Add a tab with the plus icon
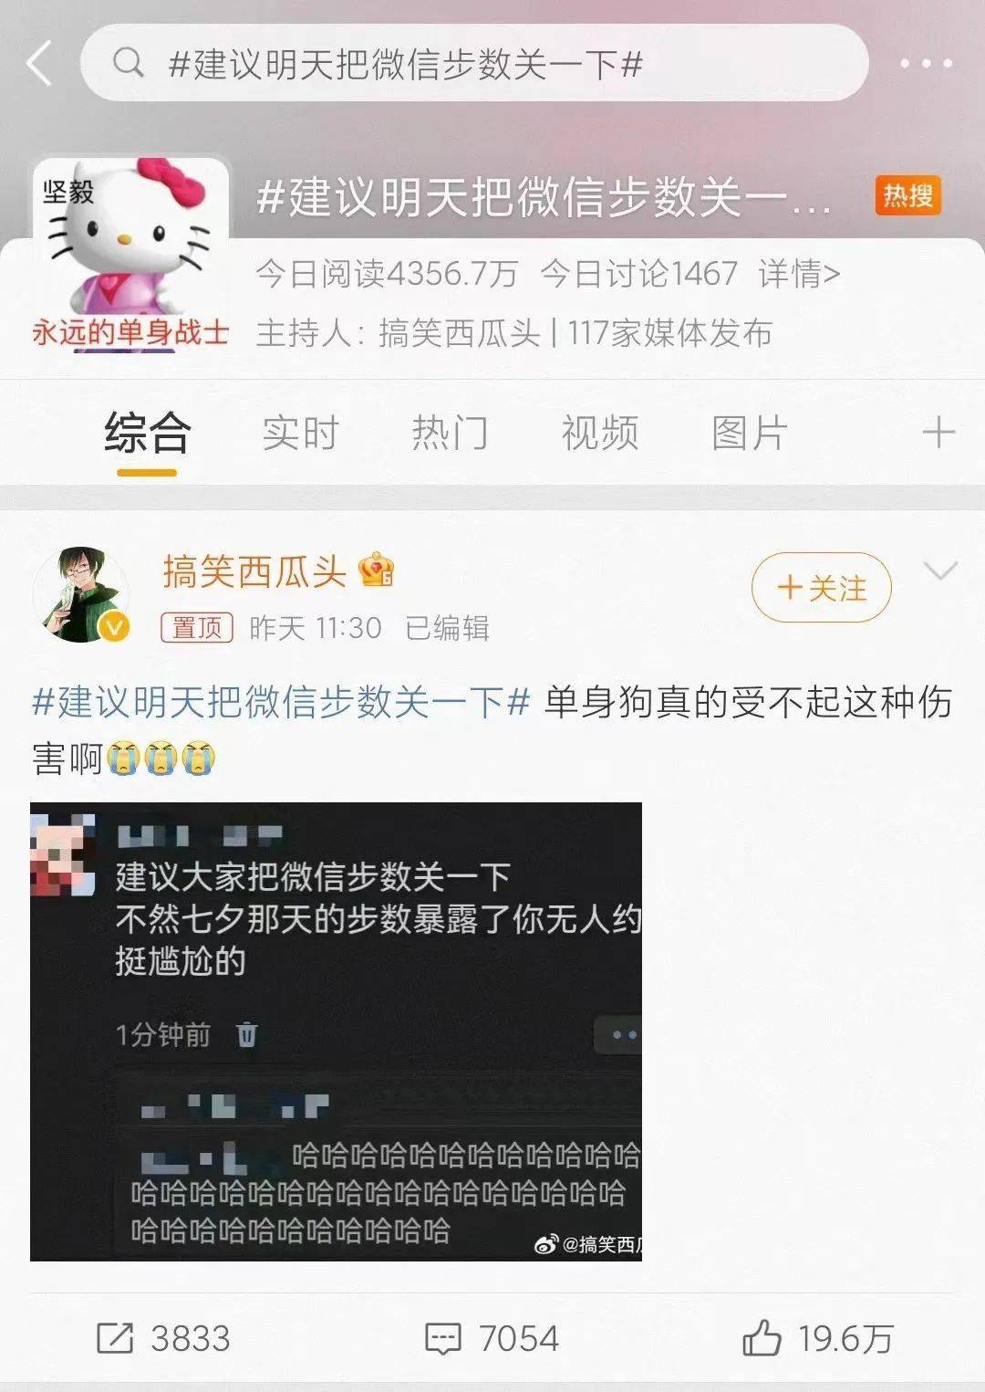The image size is (985, 1392). [x=938, y=433]
